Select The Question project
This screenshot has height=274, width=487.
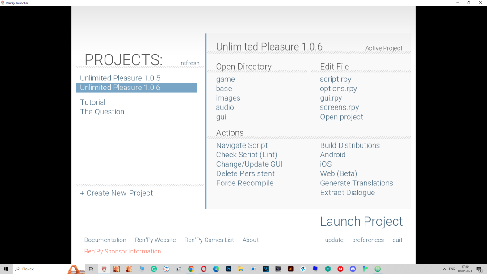(x=102, y=112)
